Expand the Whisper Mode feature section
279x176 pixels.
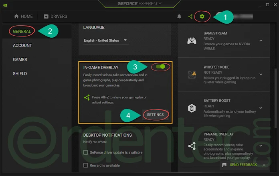click(261, 74)
